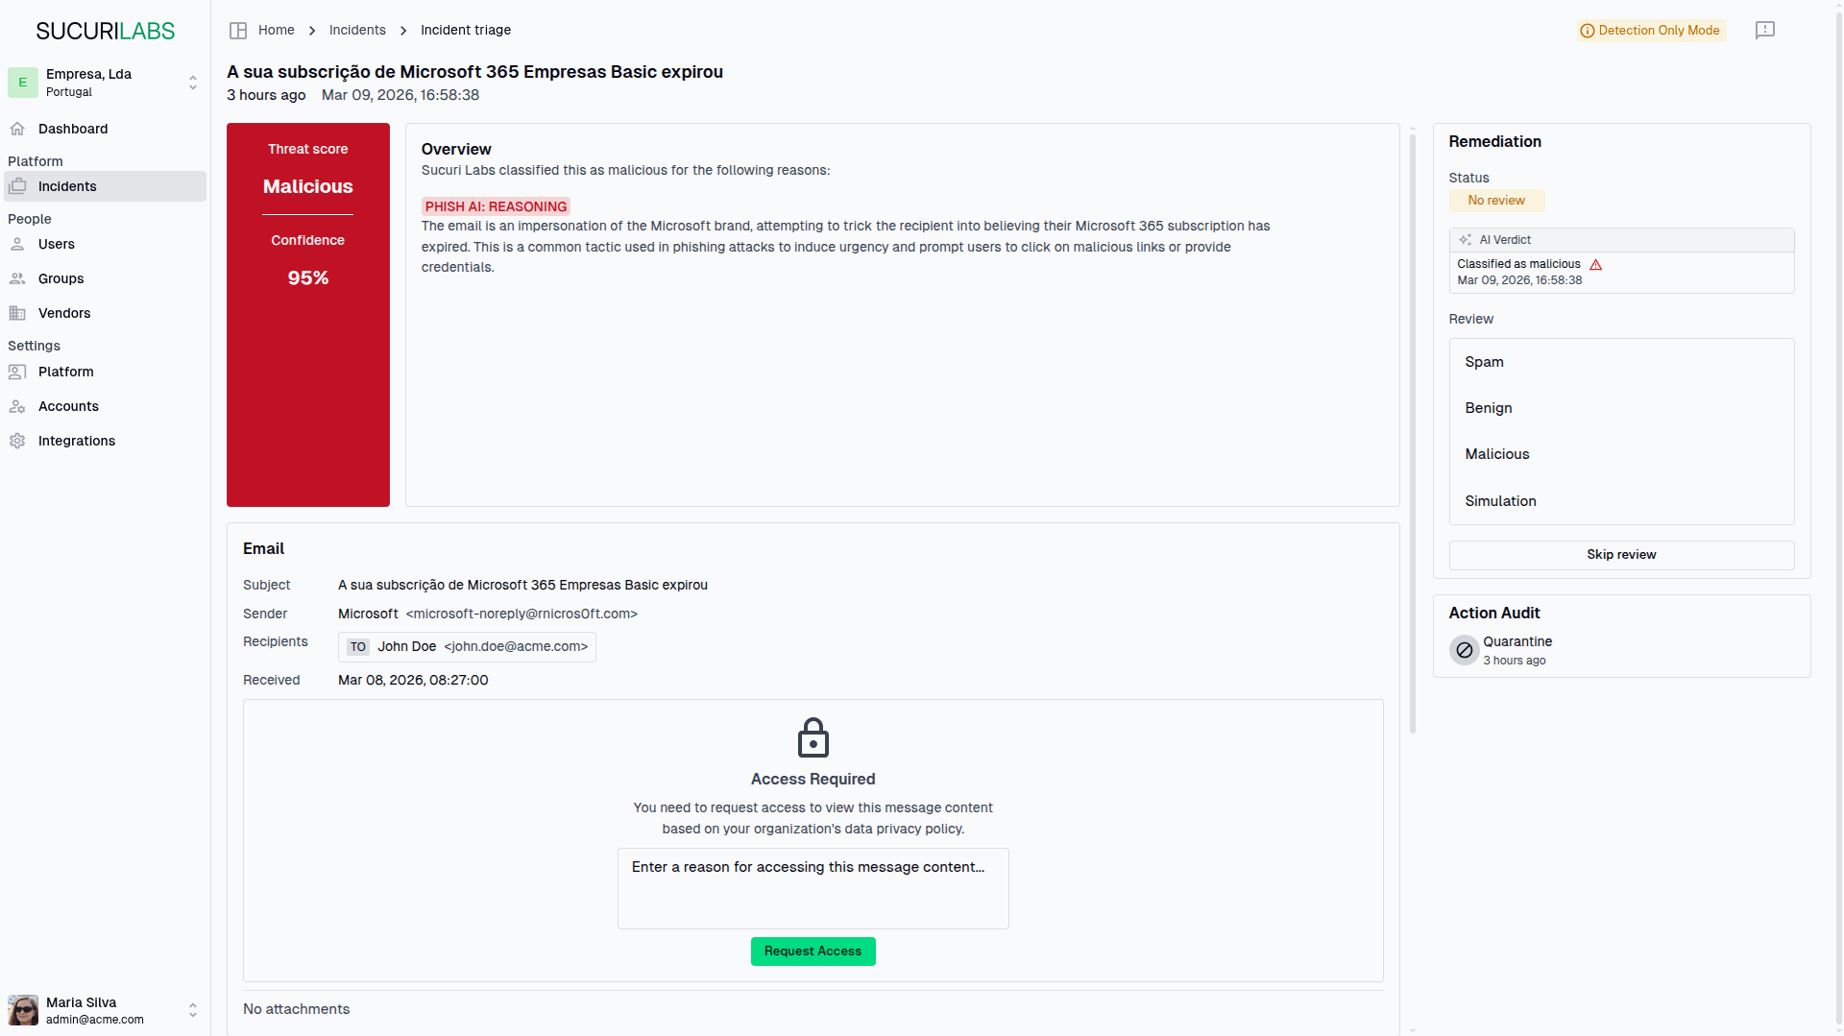Select the Incidents sidebar icon
This screenshot has width=1844, height=1036.
16,185
